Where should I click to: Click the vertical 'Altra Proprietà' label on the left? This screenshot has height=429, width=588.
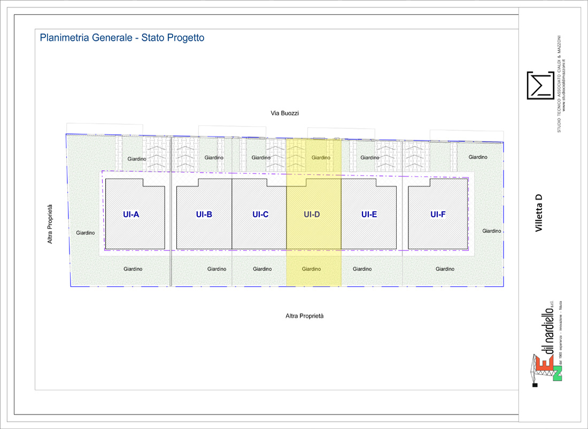tap(50, 224)
